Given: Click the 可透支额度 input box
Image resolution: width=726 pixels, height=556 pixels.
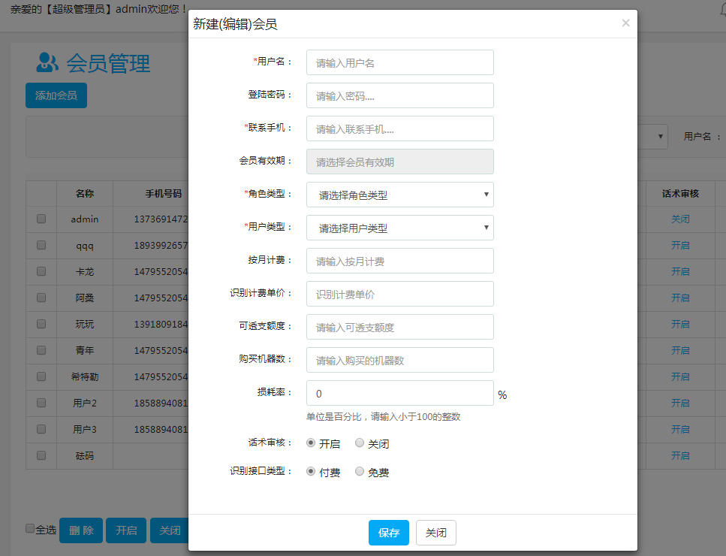Looking at the screenshot, I should coord(399,327).
